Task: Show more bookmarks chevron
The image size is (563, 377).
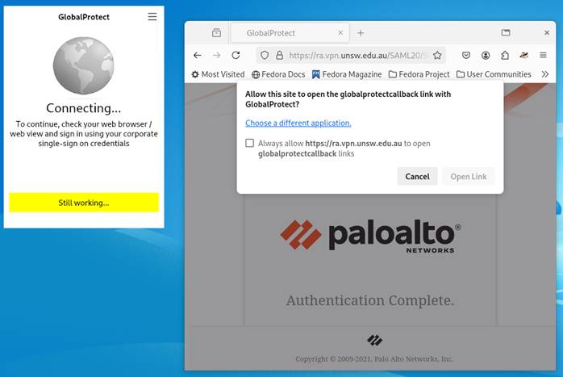Action: click(545, 74)
